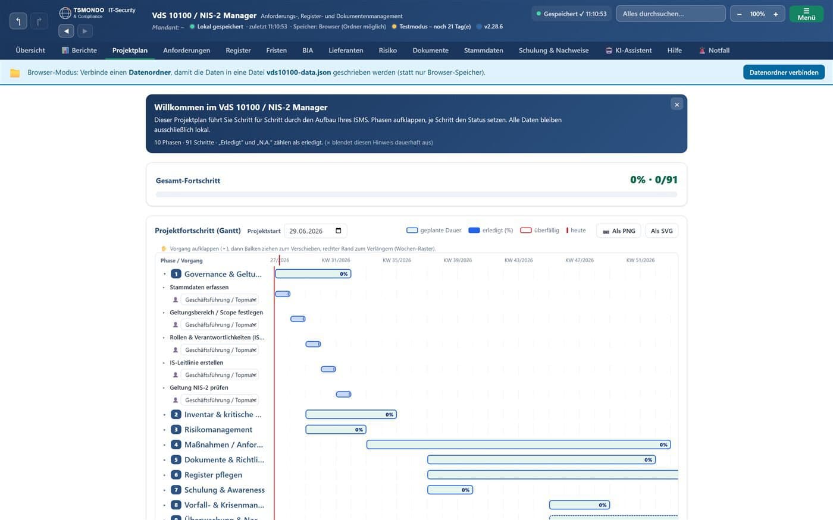
Task: Click phase number badge 6 Register pflegen
Action: click(176, 475)
